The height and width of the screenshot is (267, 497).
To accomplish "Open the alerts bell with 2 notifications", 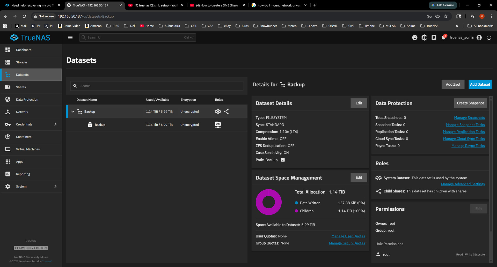I will (x=444, y=37).
